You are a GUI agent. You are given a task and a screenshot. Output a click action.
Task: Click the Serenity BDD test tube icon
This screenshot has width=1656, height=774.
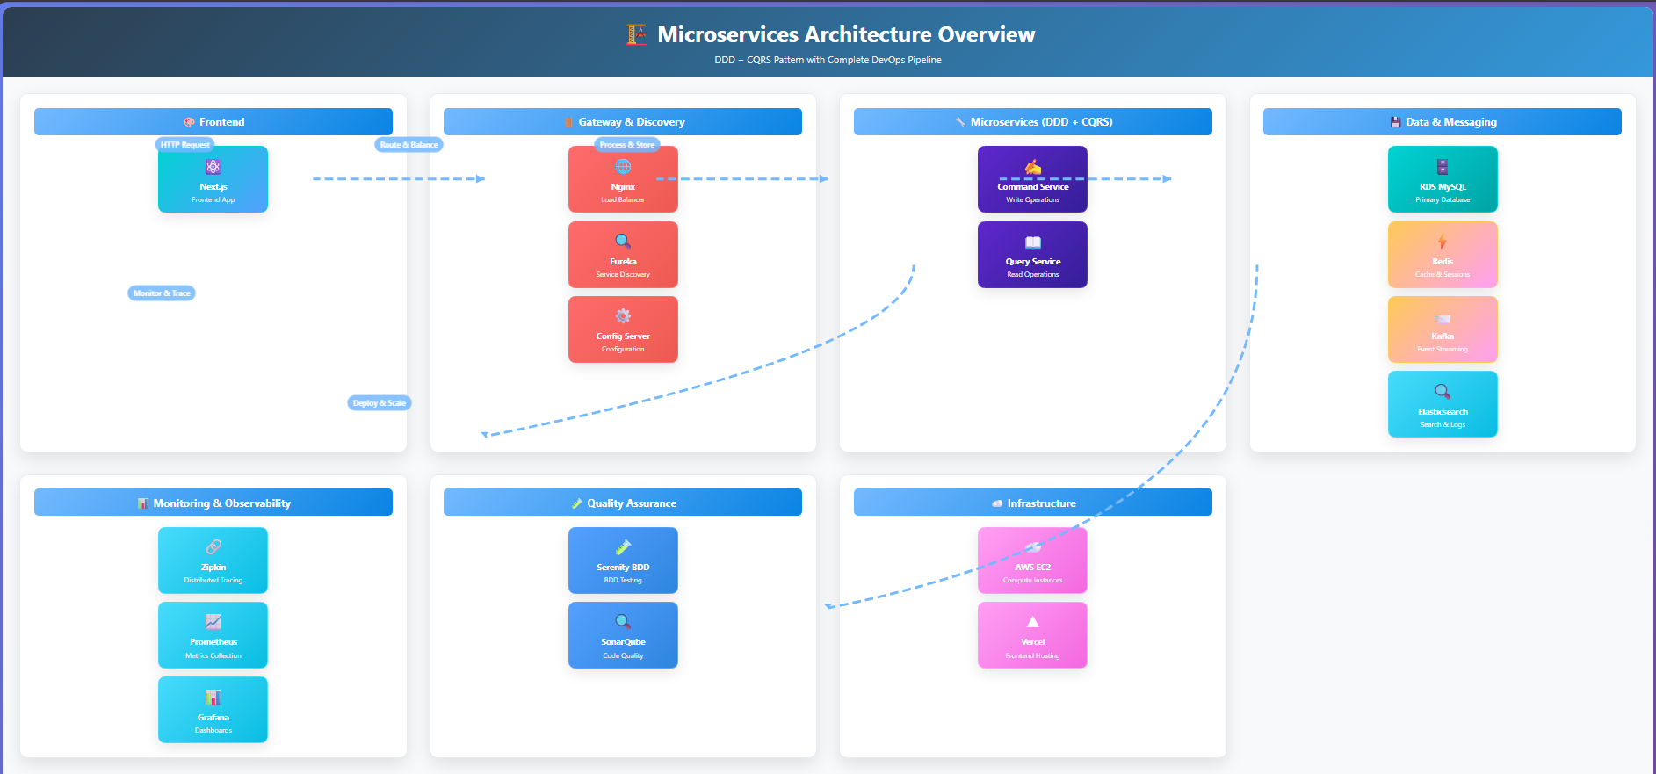623,547
